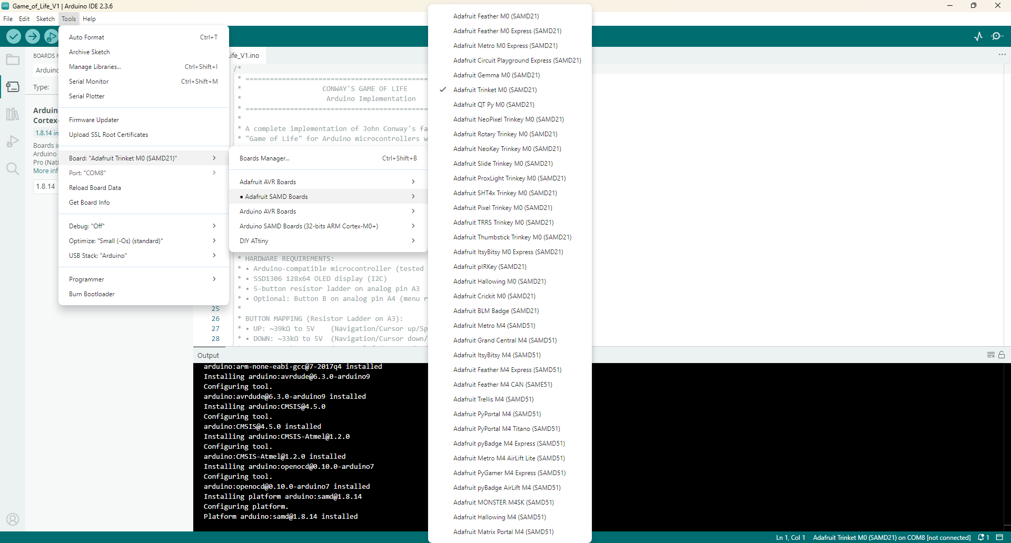This screenshot has height=543, width=1011.
Task: Choose Serial Monitor in Tools menu
Action: coord(143,82)
